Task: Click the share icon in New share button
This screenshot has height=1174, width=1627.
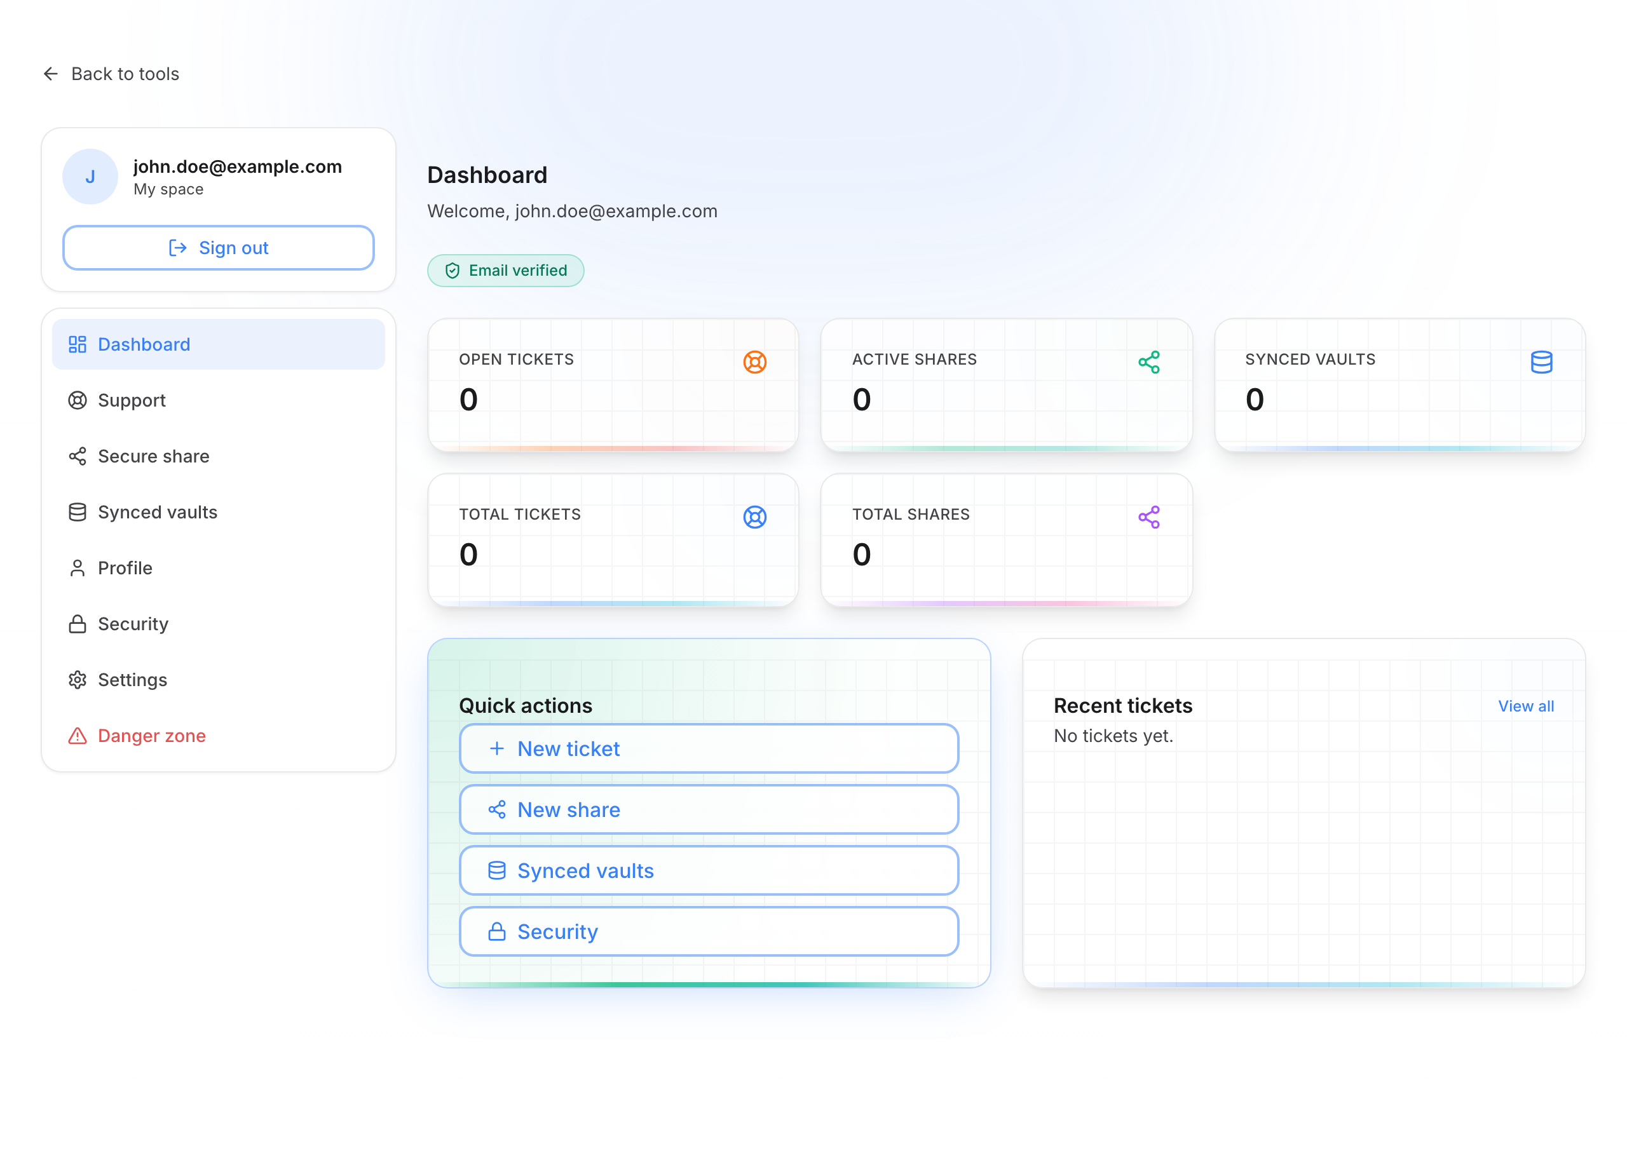Action: pos(496,810)
